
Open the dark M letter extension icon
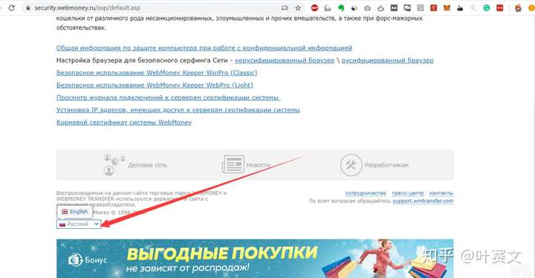(x=394, y=7)
